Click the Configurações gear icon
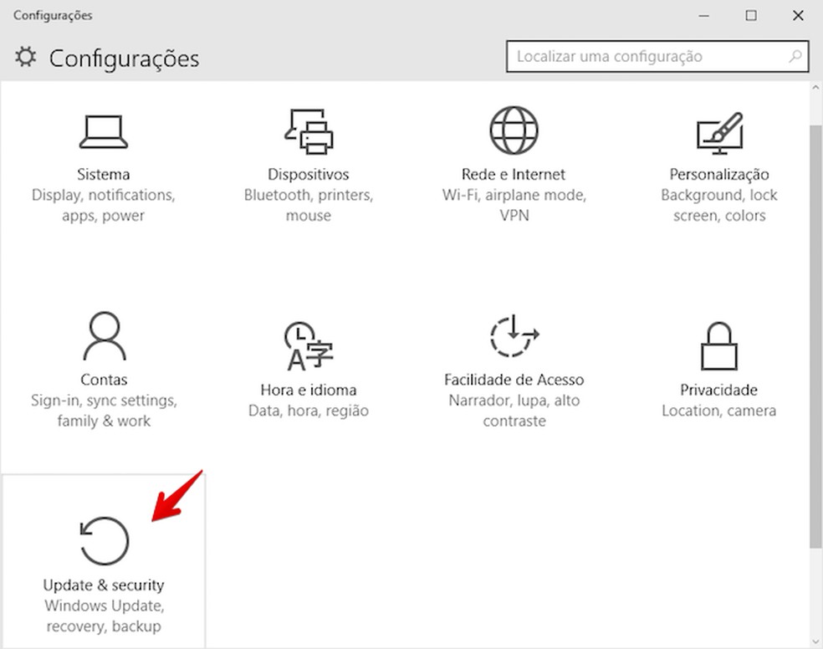Screen dimensions: 823x649 26,57
